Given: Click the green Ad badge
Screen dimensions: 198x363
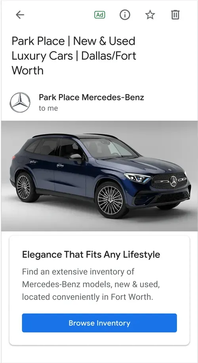Looking at the screenshot, I should click(x=99, y=15).
